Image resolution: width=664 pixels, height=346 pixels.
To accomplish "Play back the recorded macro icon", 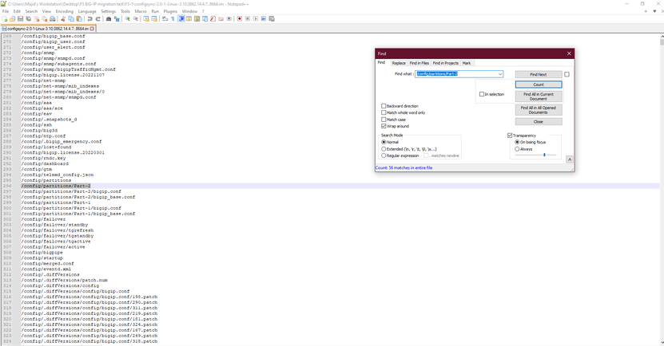I will tap(256, 19).
